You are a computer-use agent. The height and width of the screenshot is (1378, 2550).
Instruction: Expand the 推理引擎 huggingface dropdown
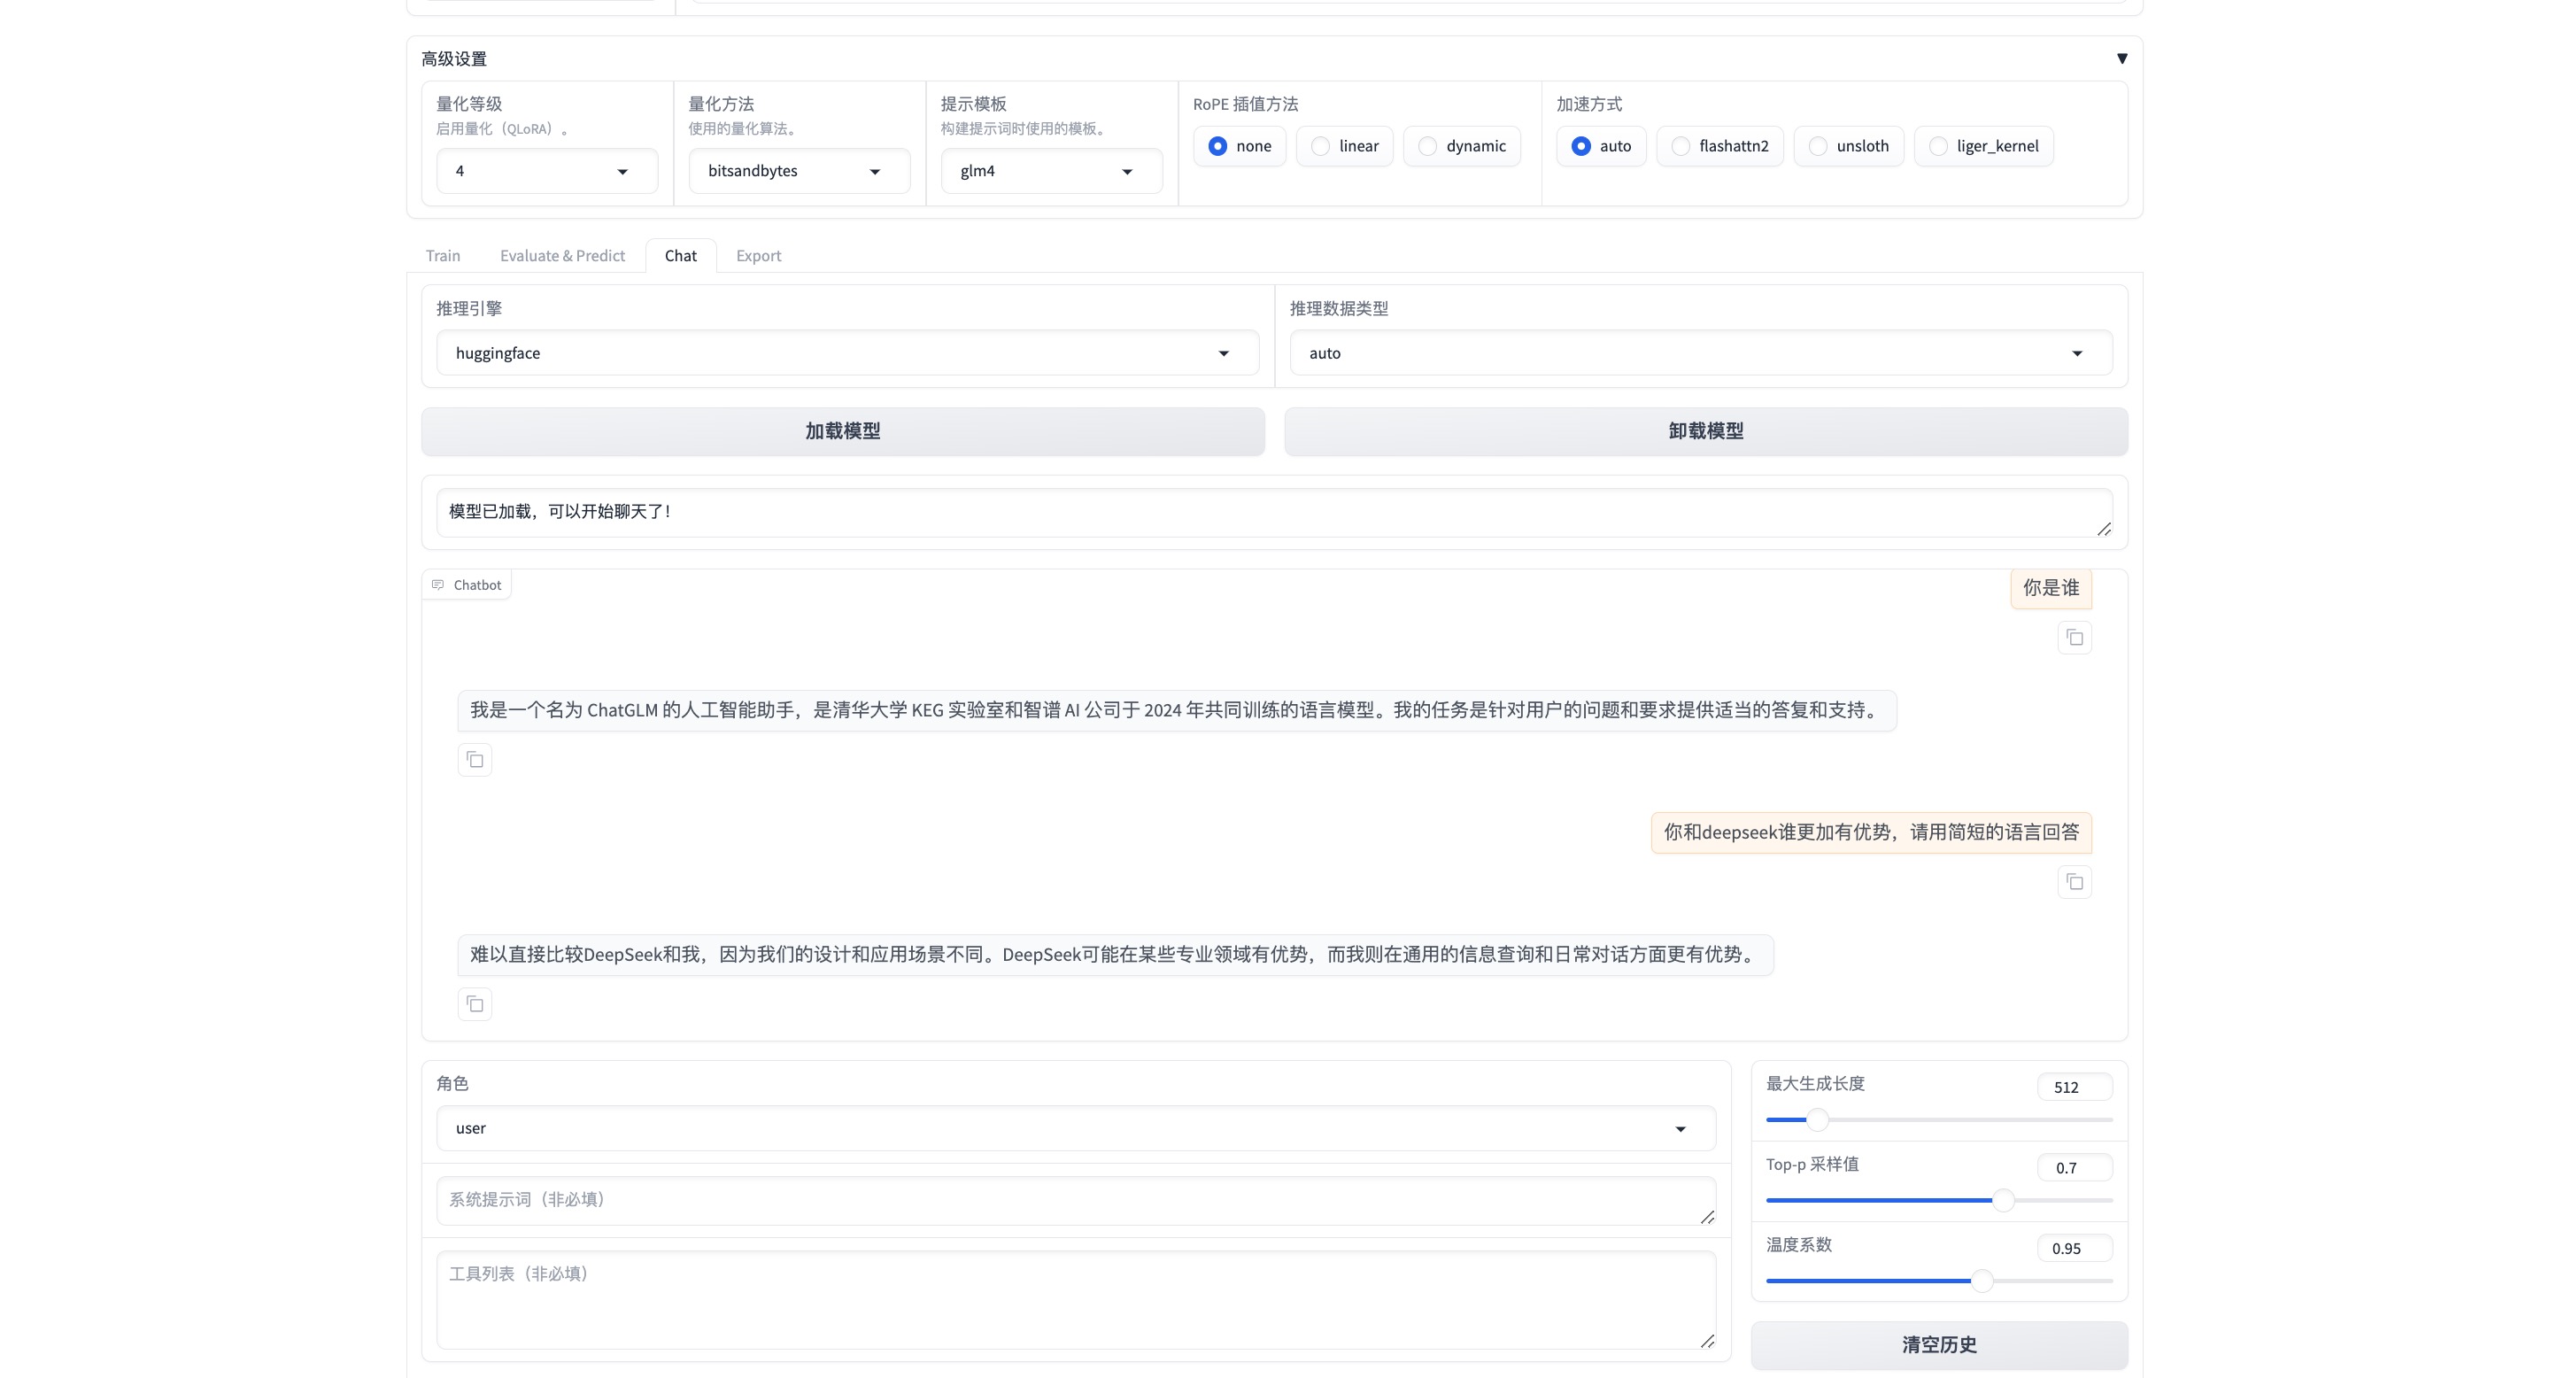click(846, 353)
